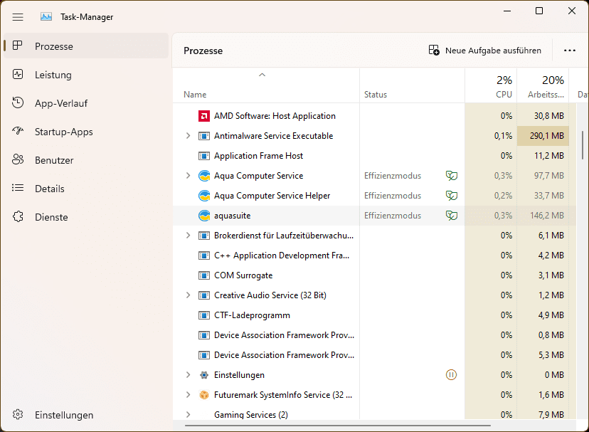
Task: Click the Task-Manager app icon in title bar
Action: tap(46, 17)
